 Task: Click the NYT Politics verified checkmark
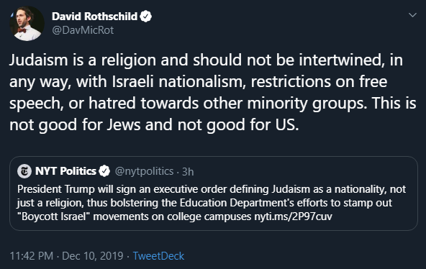104,171
